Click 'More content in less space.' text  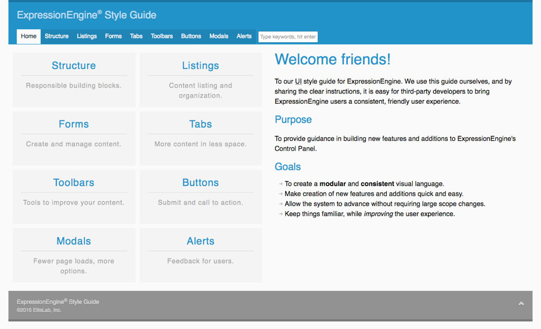pos(200,144)
